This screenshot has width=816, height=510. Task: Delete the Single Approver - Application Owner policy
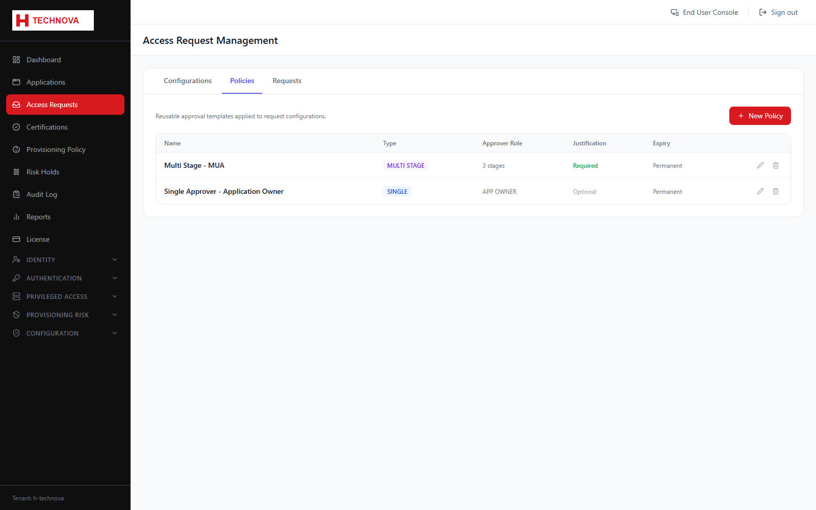pos(776,191)
